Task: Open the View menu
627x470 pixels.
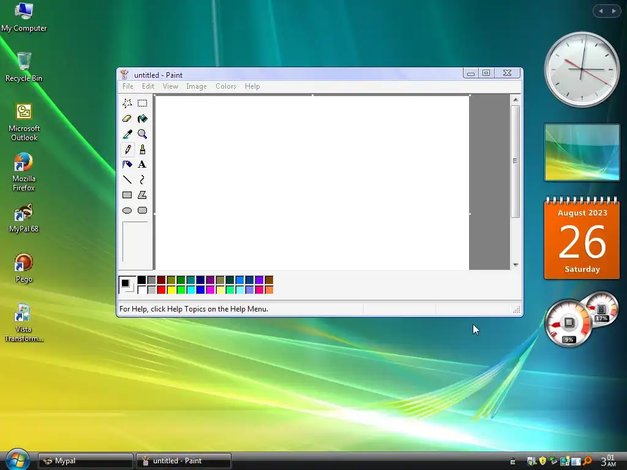Action: pos(170,86)
